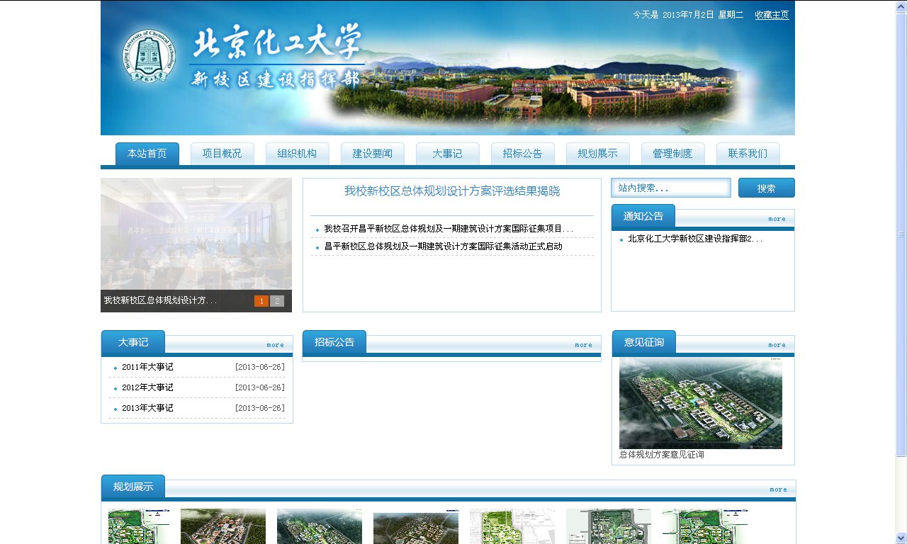Go to the 联系我们 tab

tap(748, 154)
